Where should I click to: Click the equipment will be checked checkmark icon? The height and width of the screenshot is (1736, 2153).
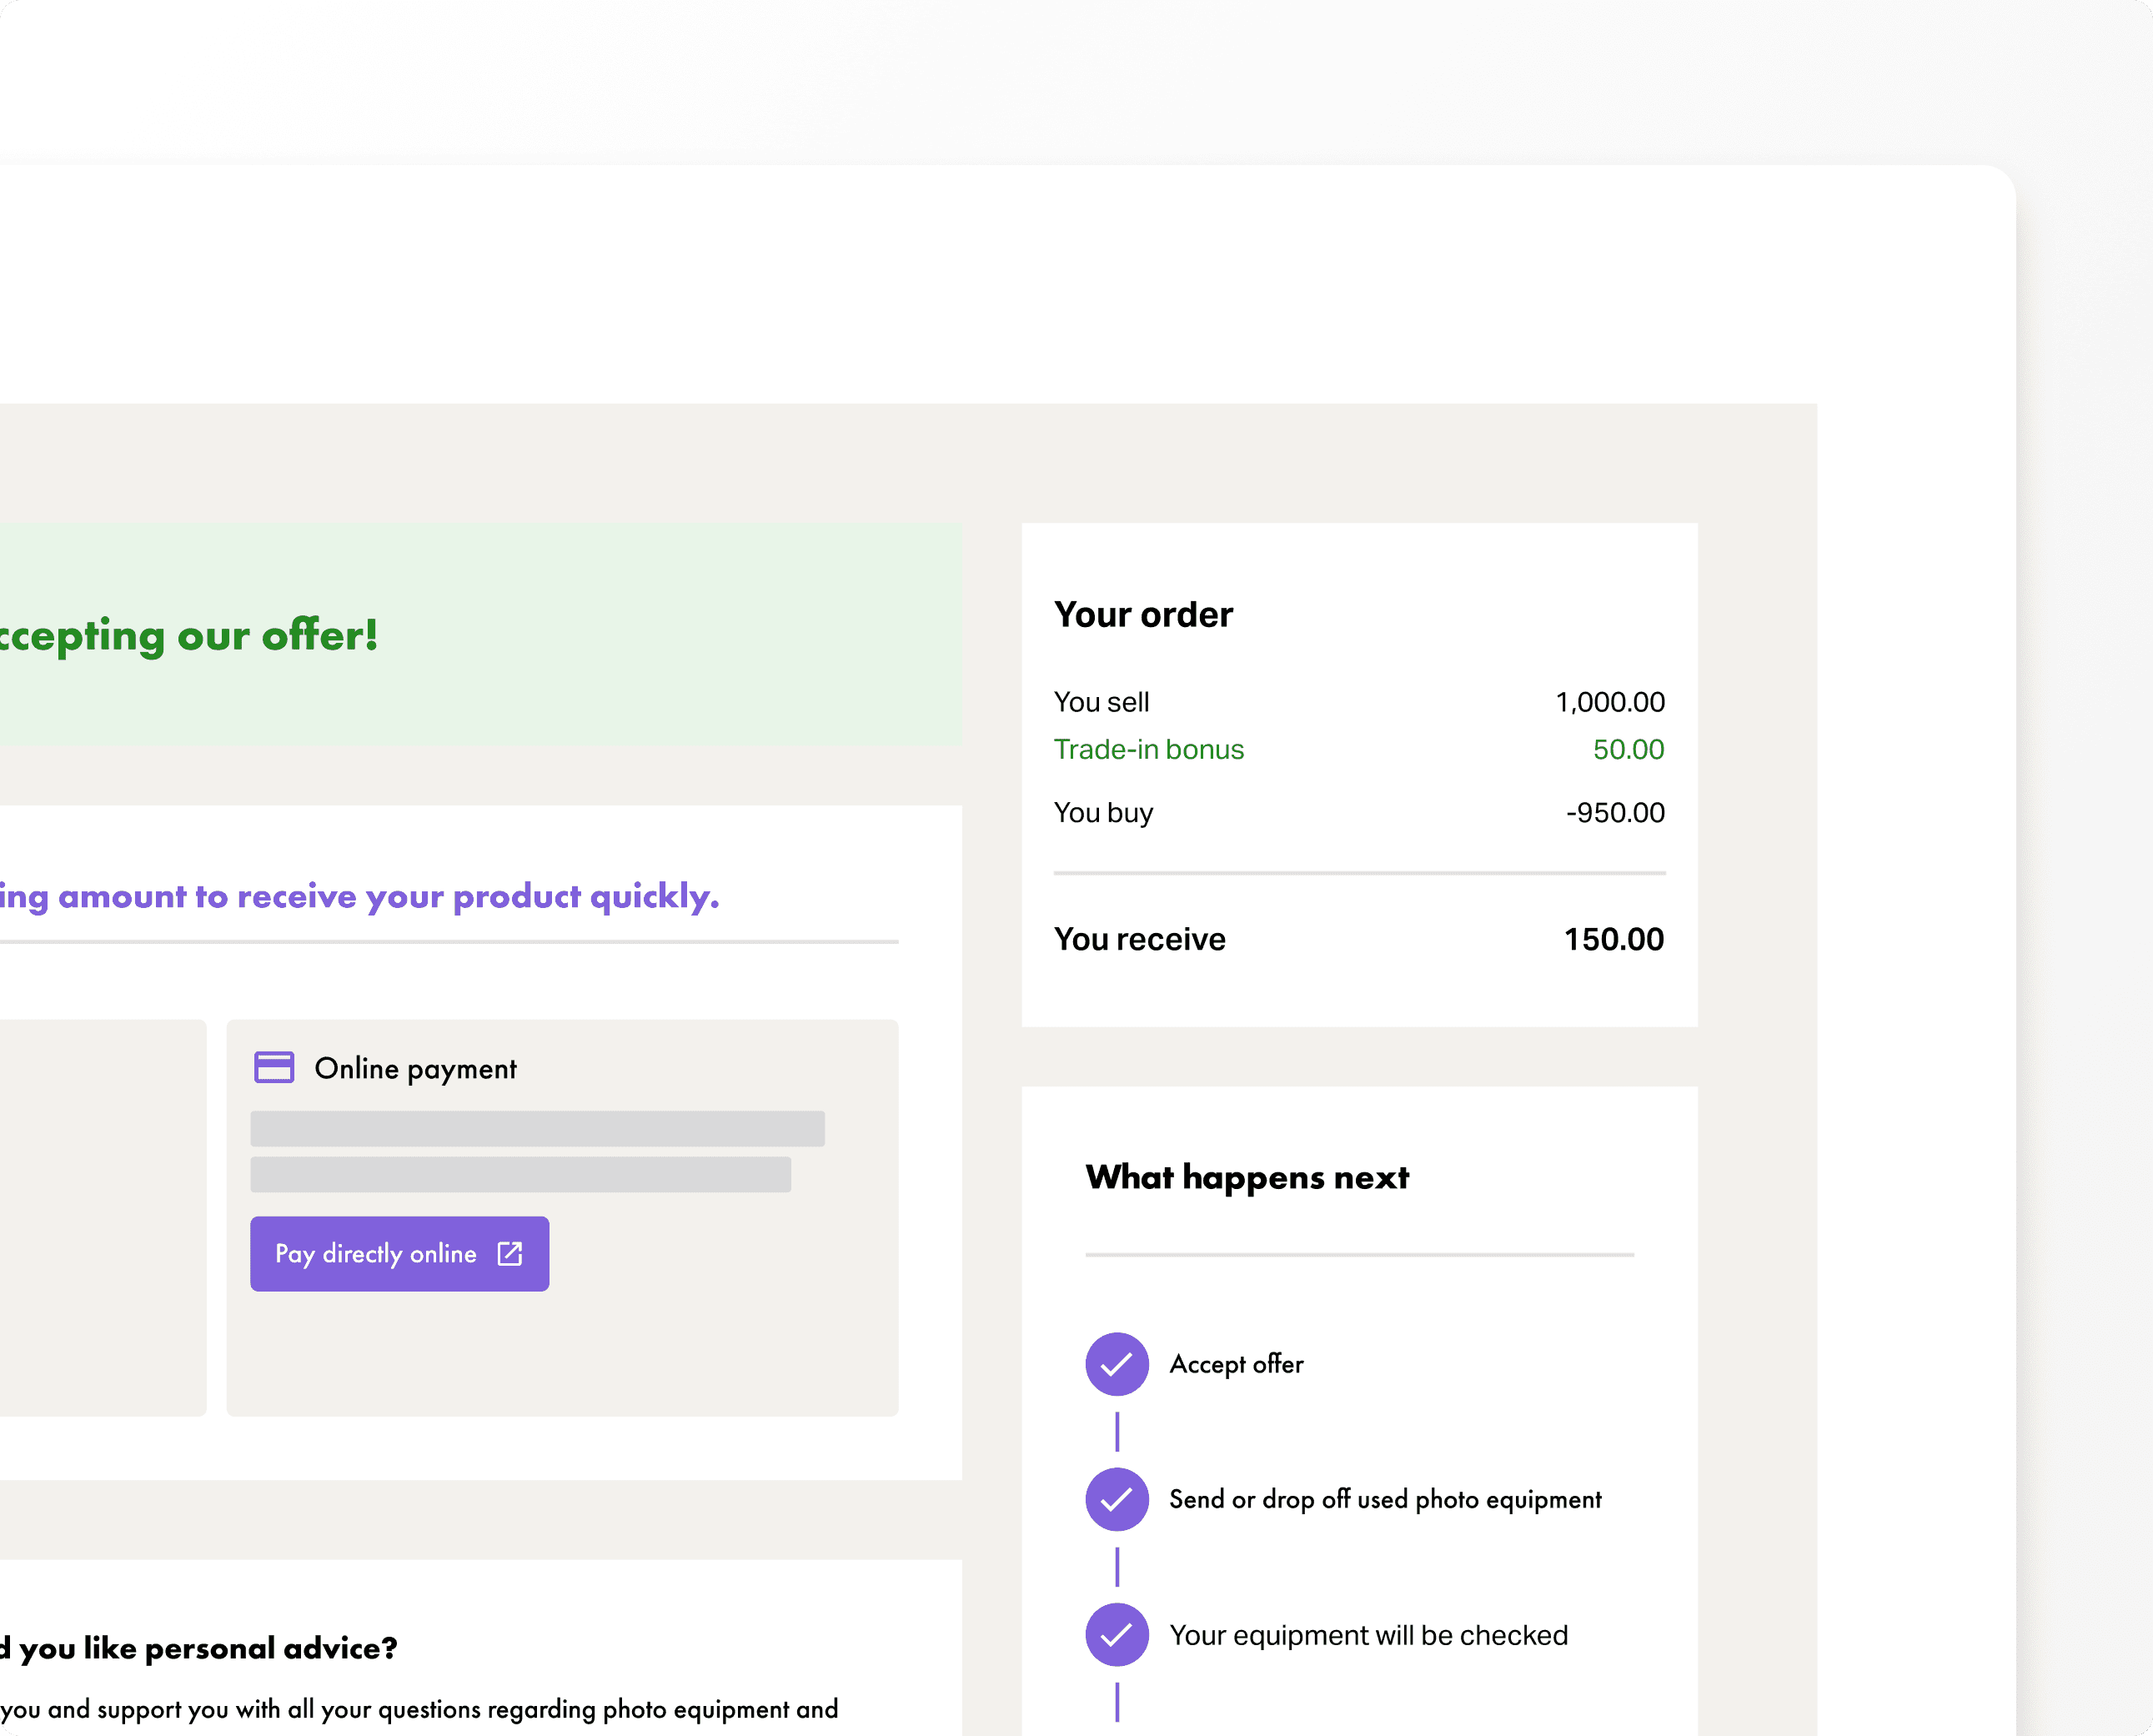pyautogui.click(x=1116, y=1634)
